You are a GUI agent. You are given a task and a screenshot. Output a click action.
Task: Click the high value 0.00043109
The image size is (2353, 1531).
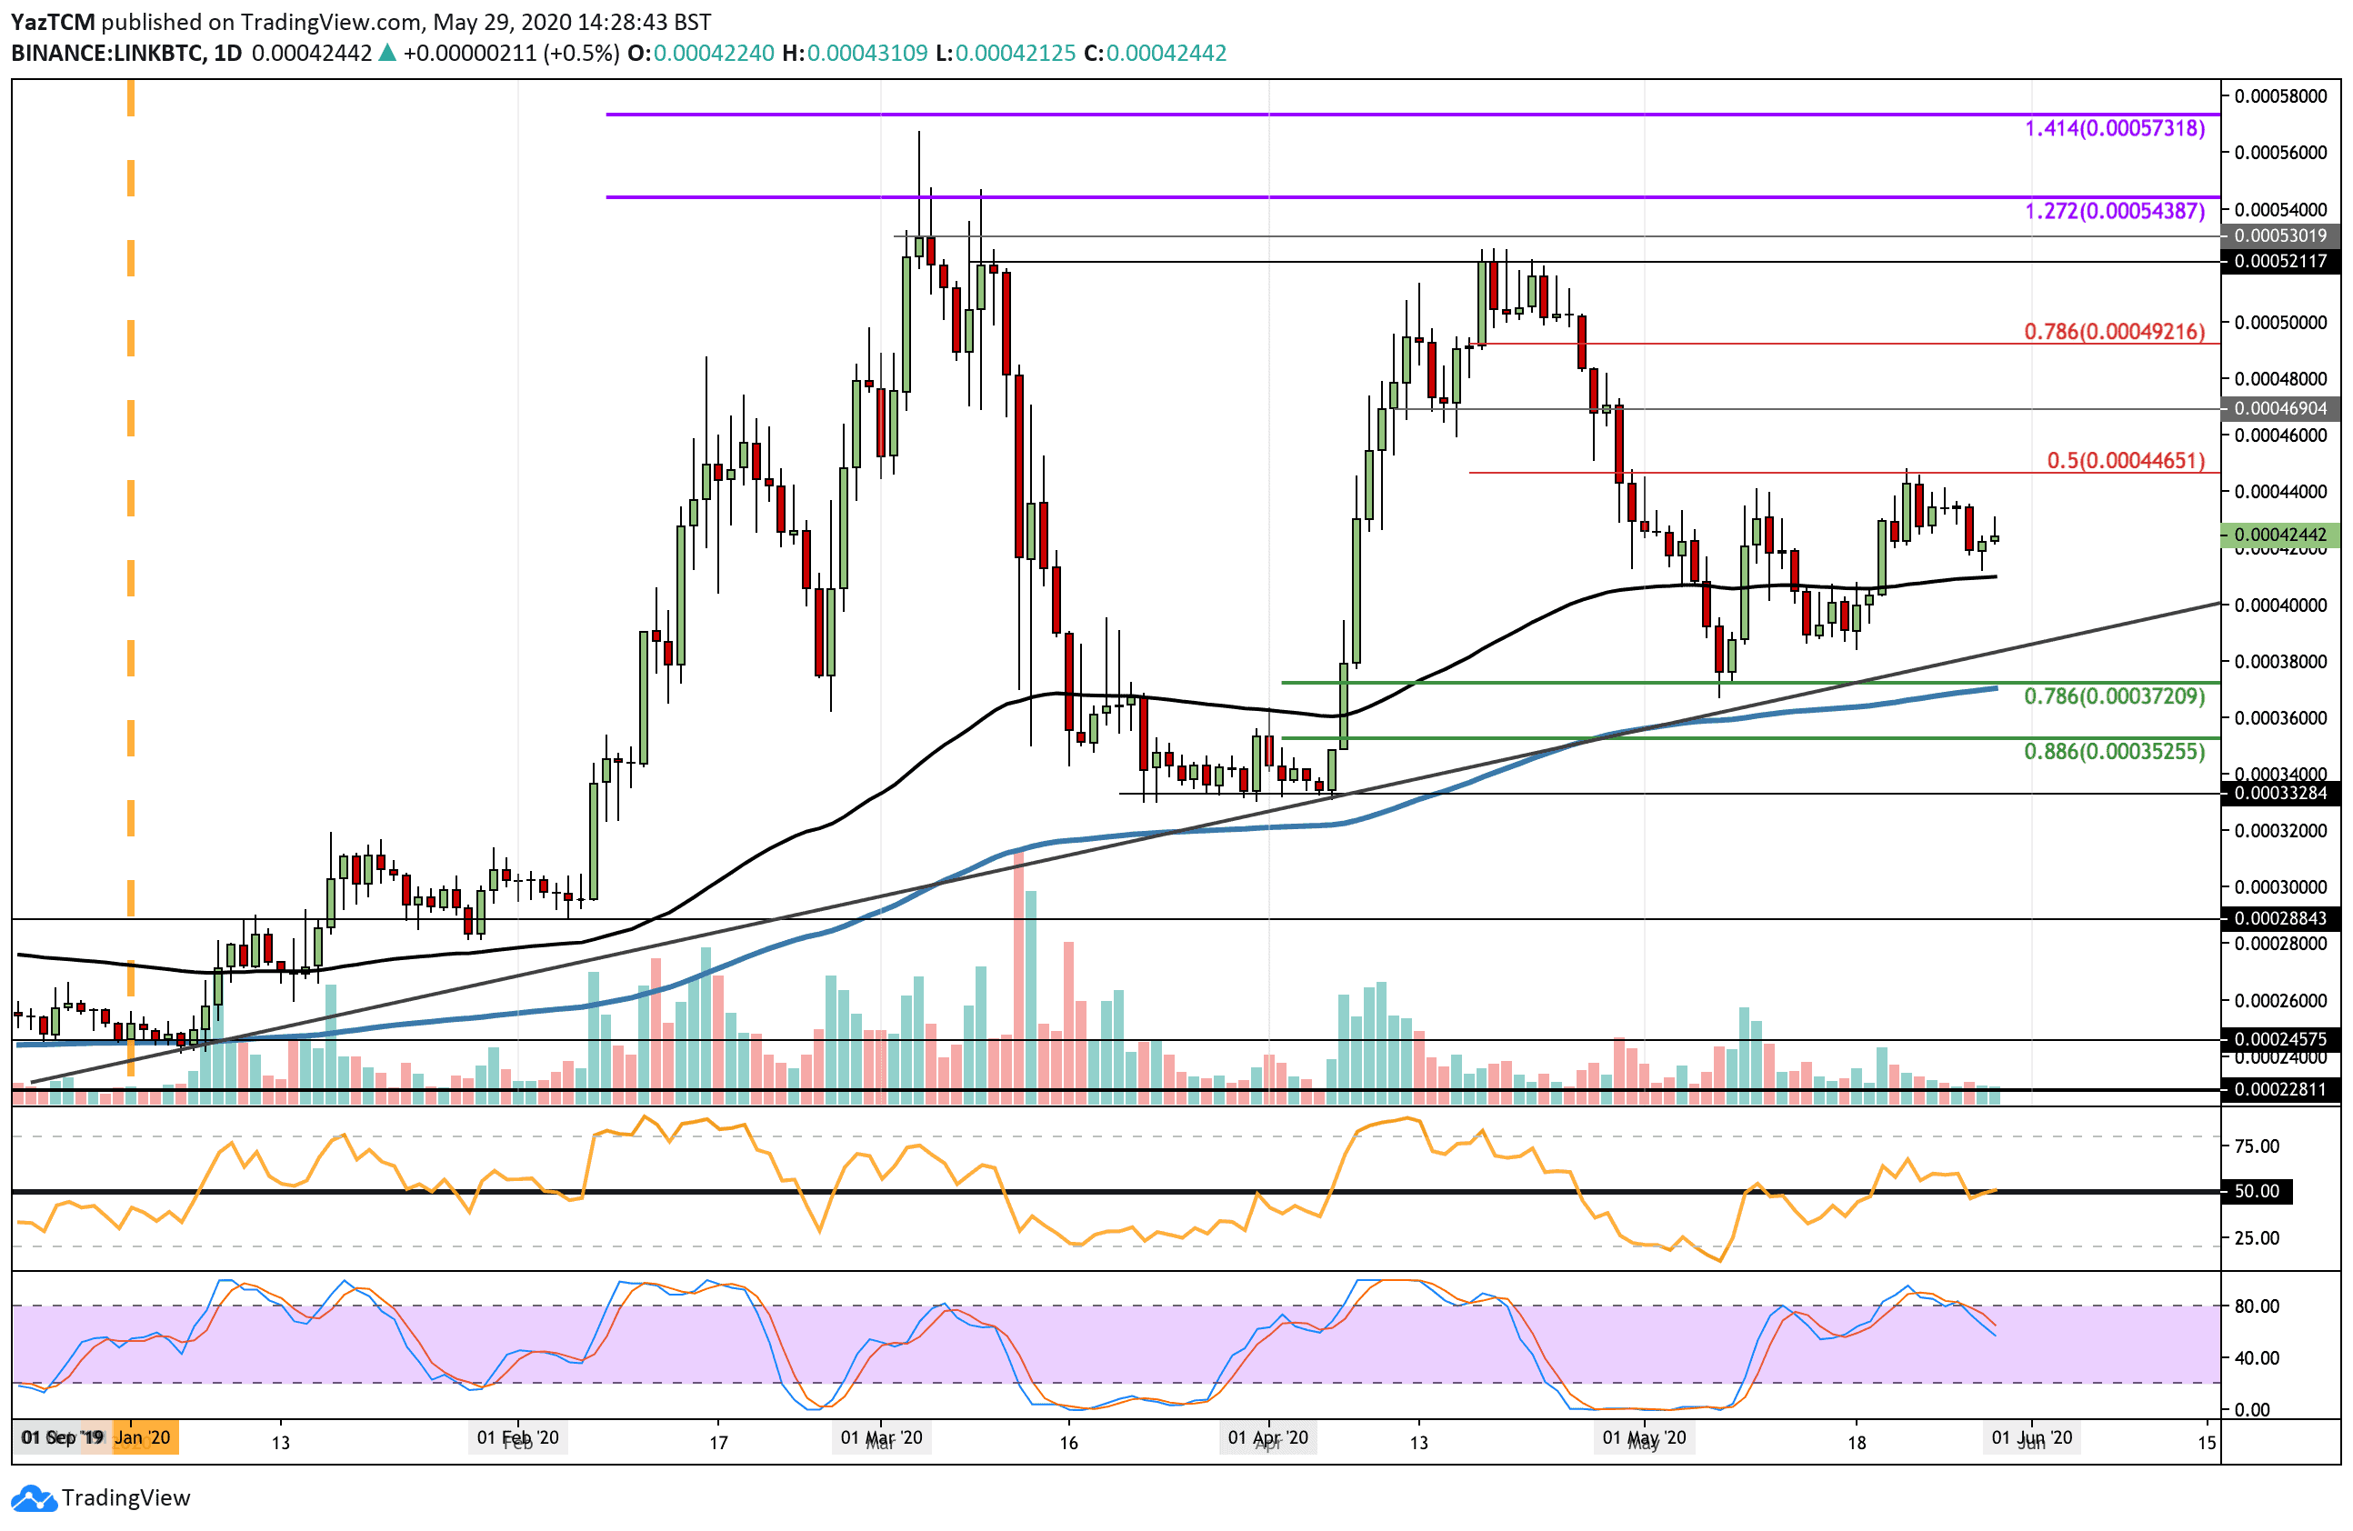(x=867, y=54)
